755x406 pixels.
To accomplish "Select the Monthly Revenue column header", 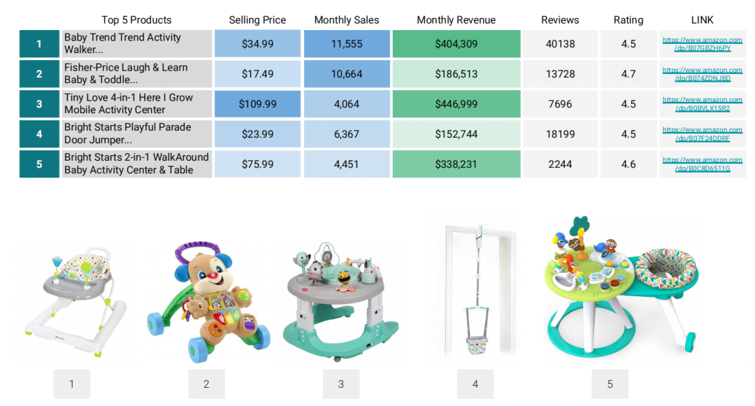I will coord(456,20).
